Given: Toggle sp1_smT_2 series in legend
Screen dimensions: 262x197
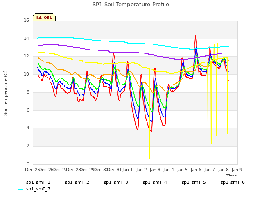Looking at the screenshot, I should tap(73, 182).
